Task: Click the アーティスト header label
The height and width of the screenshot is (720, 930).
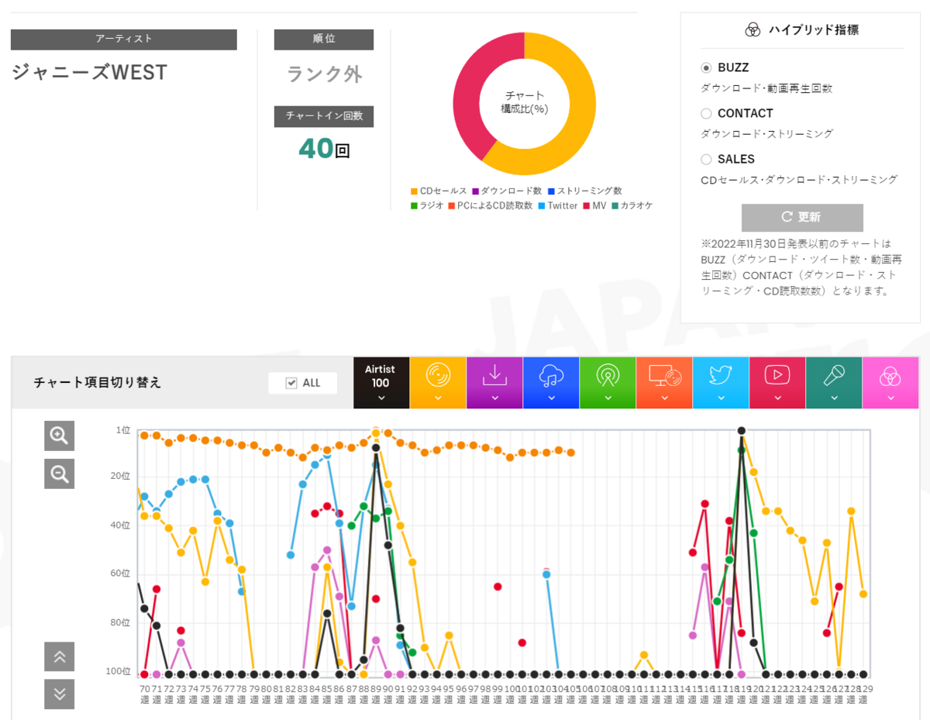Action: (x=124, y=39)
